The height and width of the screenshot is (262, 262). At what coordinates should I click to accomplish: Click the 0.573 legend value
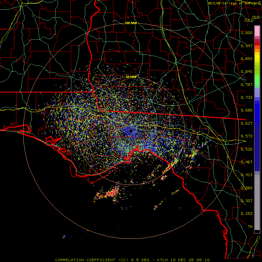(x=247, y=136)
